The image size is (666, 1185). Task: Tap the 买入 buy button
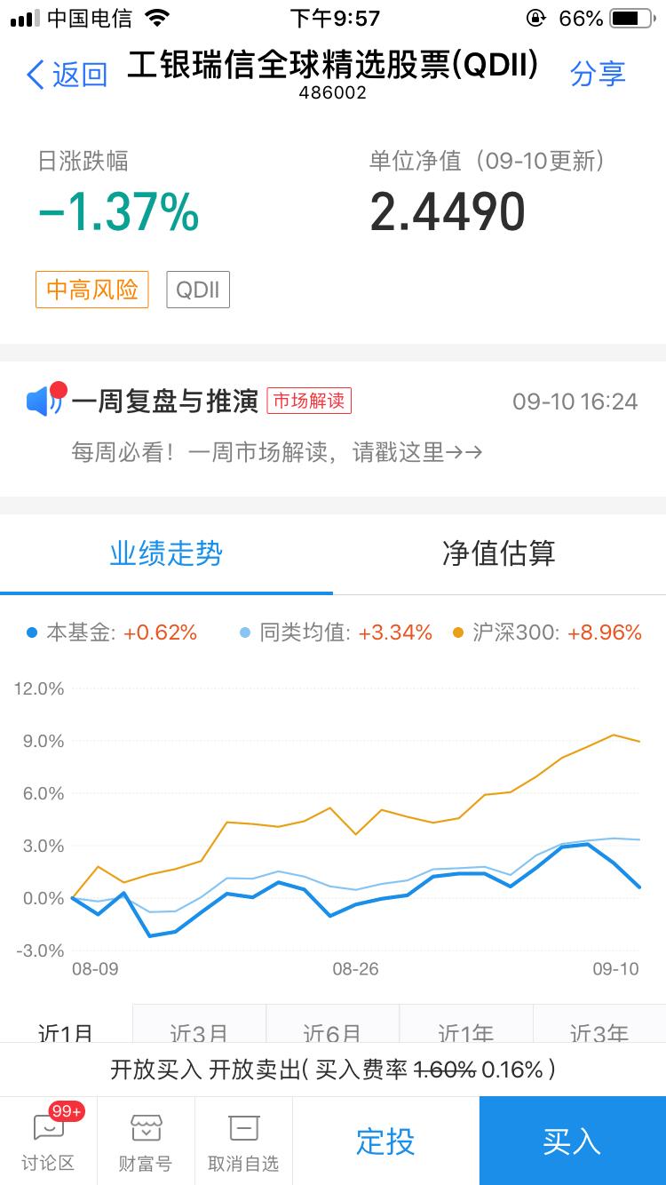click(x=573, y=1141)
